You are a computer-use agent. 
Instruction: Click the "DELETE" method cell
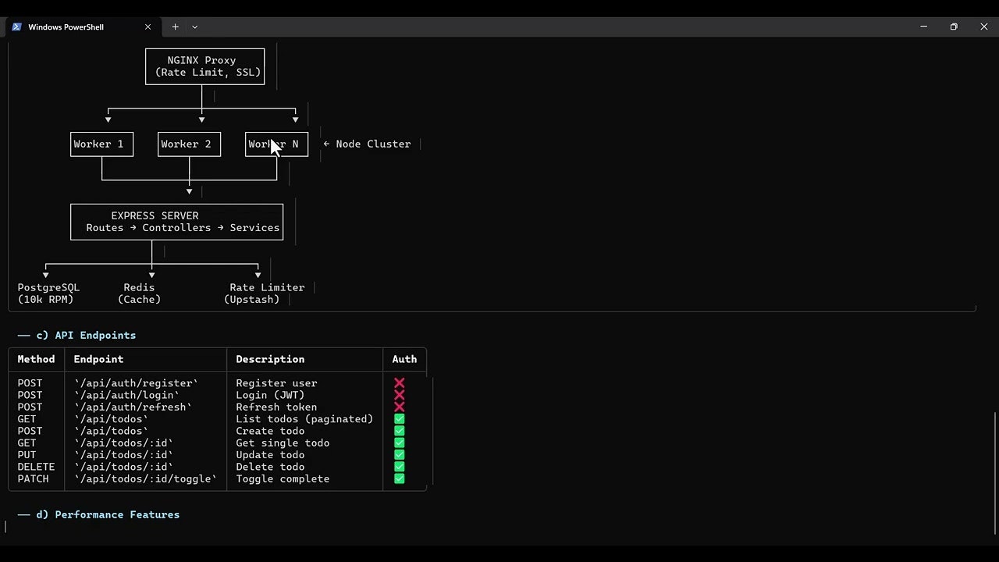click(36, 467)
